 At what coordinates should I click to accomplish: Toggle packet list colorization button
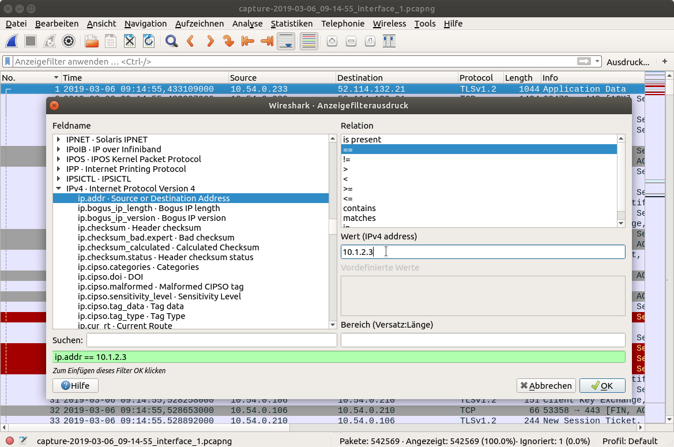309,42
